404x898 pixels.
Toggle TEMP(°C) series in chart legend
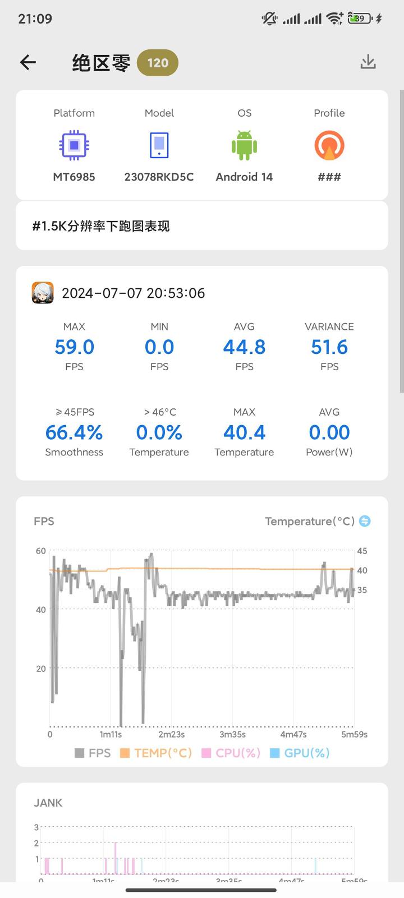[156, 753]
